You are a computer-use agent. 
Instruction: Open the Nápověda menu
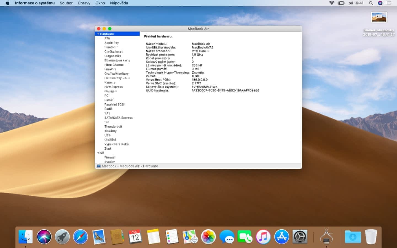[x=119, y=3]
